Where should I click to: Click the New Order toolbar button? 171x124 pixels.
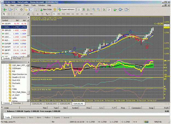[46, 10]
